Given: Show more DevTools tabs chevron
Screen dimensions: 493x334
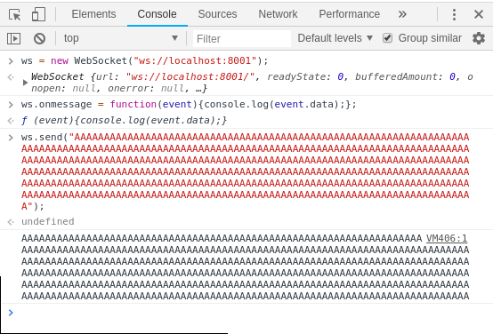Looking at the screenshot, I should tap(402, 14).
